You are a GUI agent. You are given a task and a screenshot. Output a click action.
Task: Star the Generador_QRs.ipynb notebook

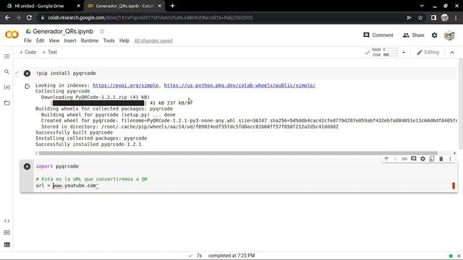pyautogui.click(x=102, y=31)
